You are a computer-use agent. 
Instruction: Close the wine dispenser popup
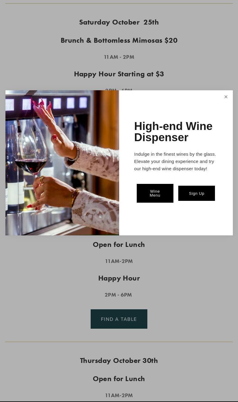coord(226,97)
